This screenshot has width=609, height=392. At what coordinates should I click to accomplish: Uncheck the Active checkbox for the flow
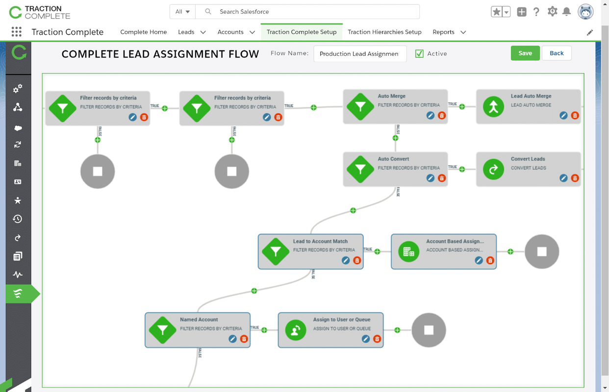(x=419, y=53)
